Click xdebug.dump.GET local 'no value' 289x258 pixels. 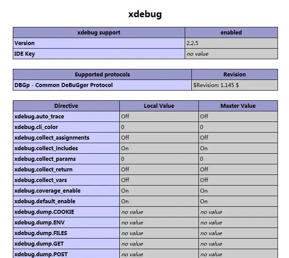(159, 243)
